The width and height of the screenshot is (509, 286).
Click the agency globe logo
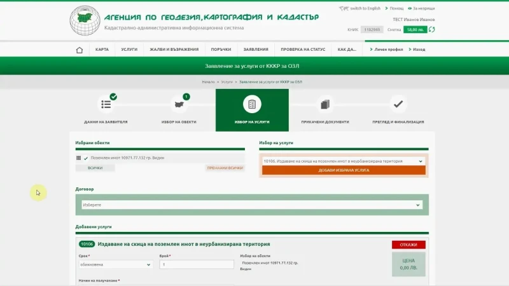(x=85, y=20)
